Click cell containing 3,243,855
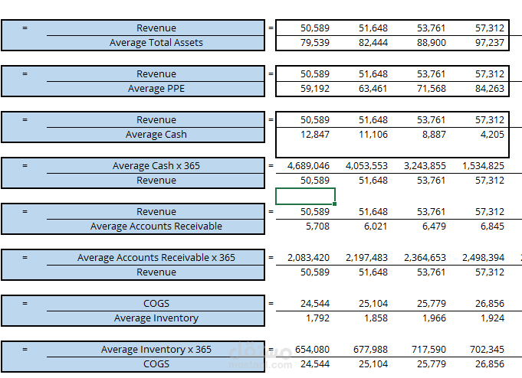522x378 pixels. (x=425, y=165)
